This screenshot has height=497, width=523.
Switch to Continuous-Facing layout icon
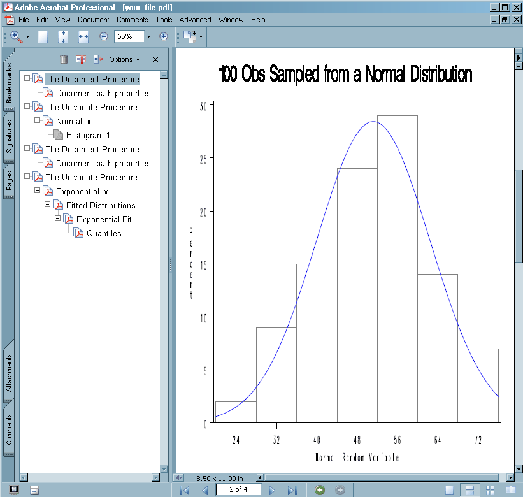490,490
